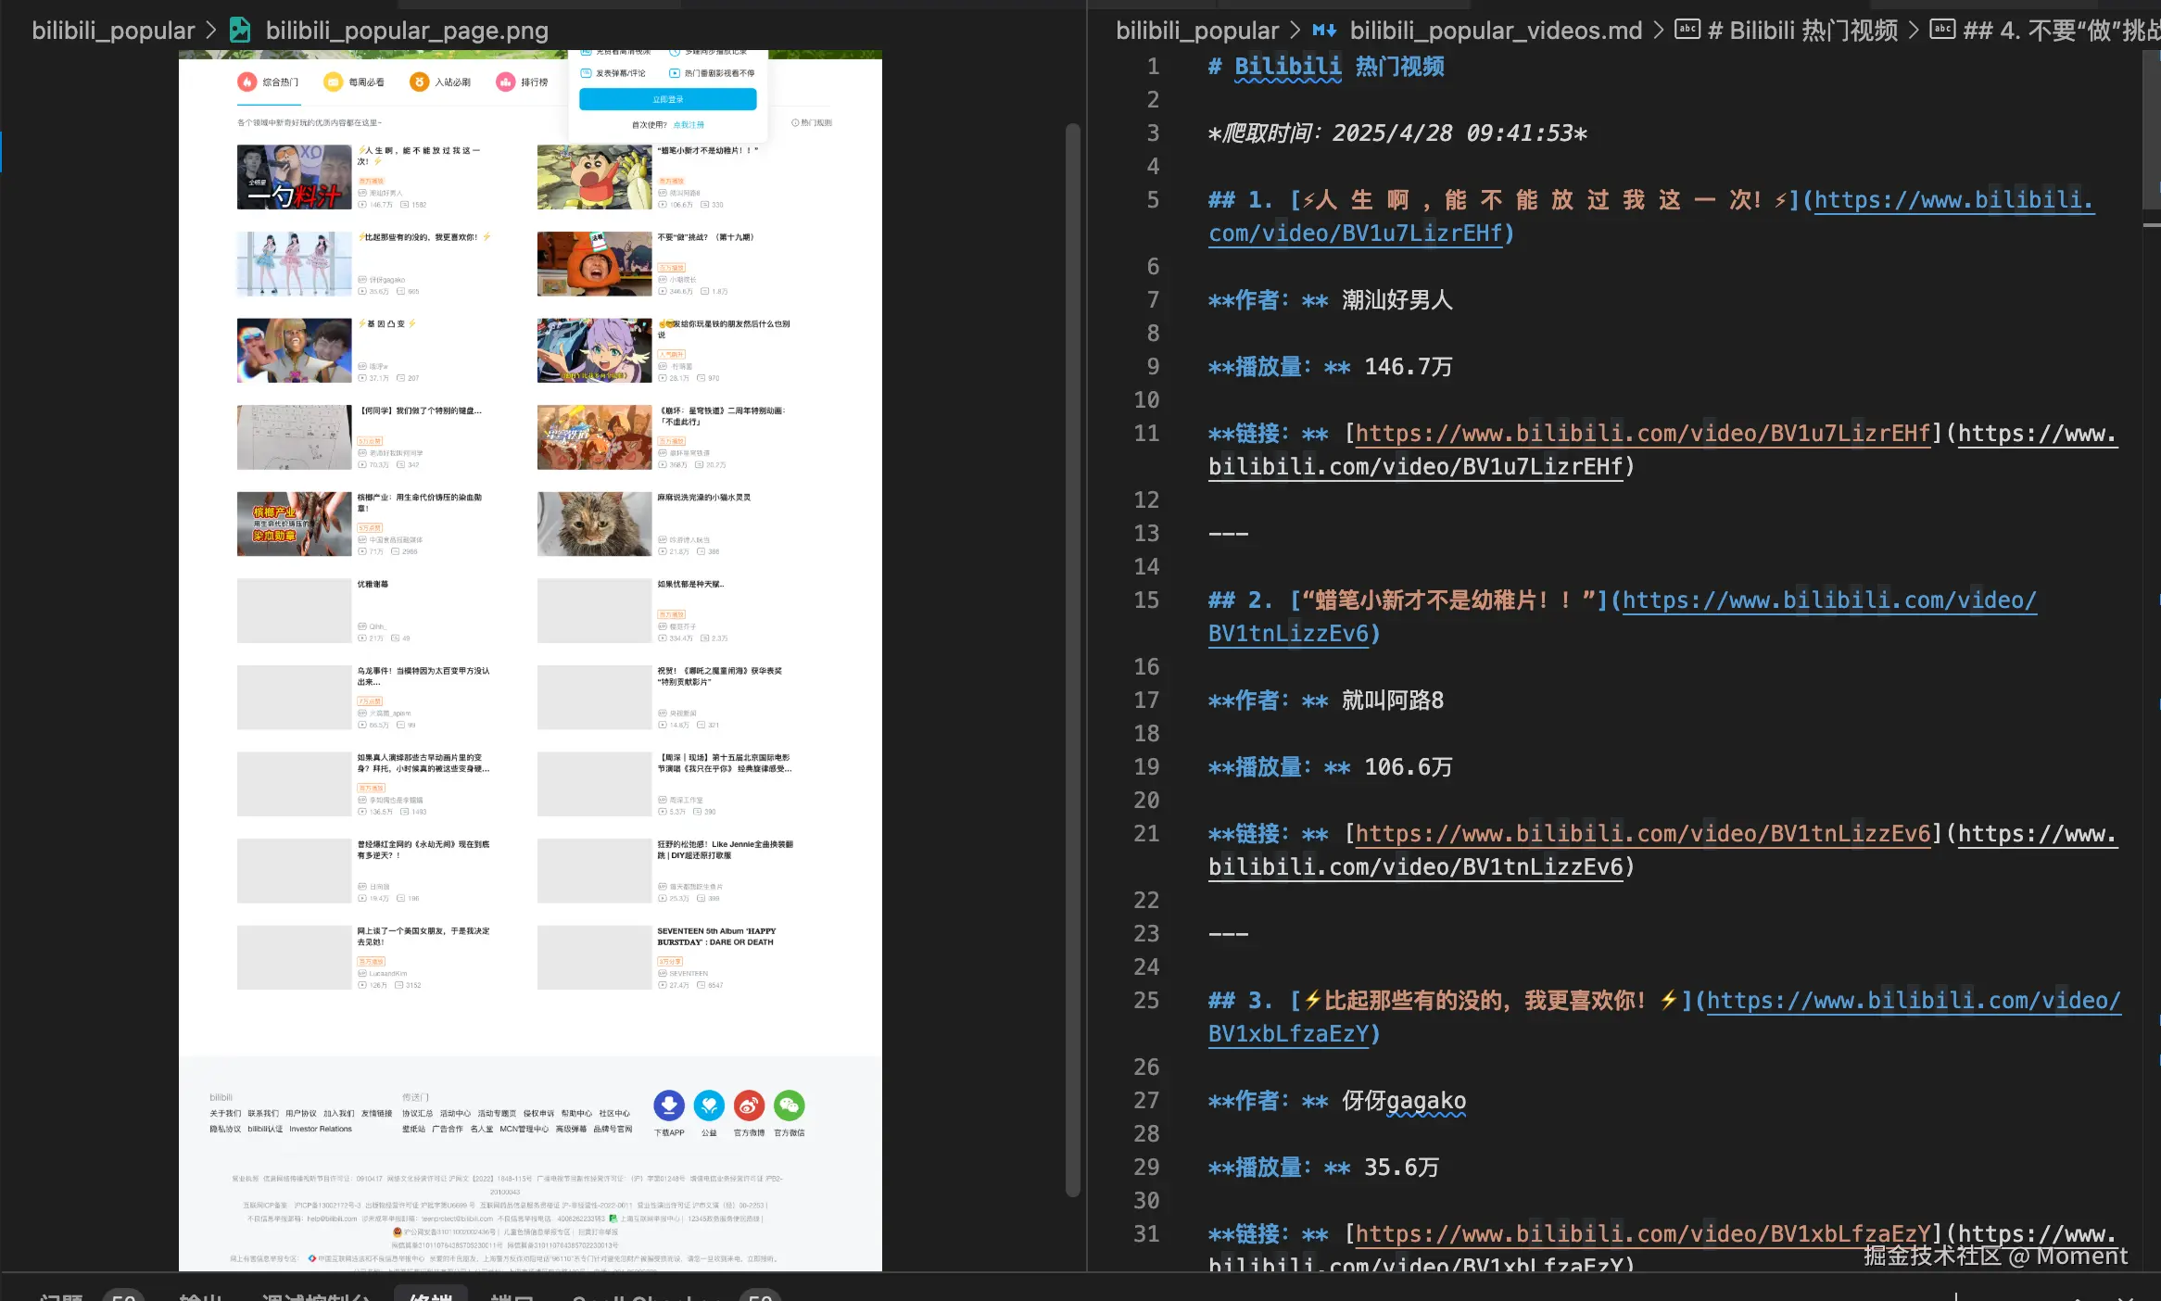Open the bilibili_popular folder in the left breadcrumb
Screen dimensions: 2161x1301
113,31
